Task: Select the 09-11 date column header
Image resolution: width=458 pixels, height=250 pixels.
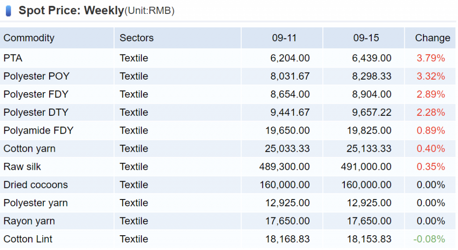Action: coord(284,38)
